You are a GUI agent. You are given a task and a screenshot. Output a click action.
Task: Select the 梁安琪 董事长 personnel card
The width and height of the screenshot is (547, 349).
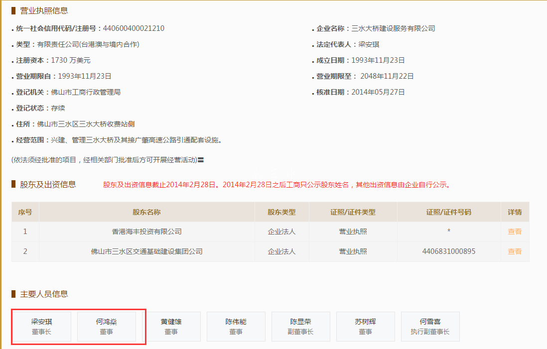[x=41, y=327]
